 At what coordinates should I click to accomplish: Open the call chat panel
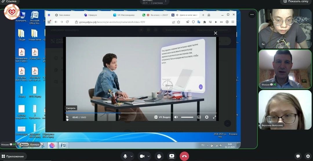pos(298,156)
